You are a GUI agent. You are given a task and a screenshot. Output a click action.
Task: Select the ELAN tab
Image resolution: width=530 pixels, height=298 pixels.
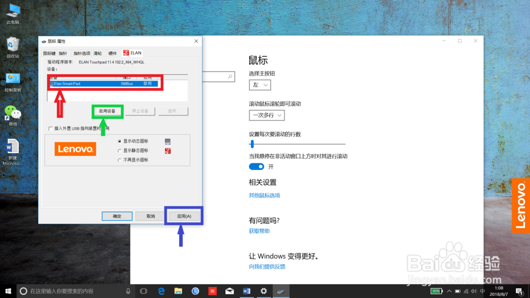click(x=132, y=53)
